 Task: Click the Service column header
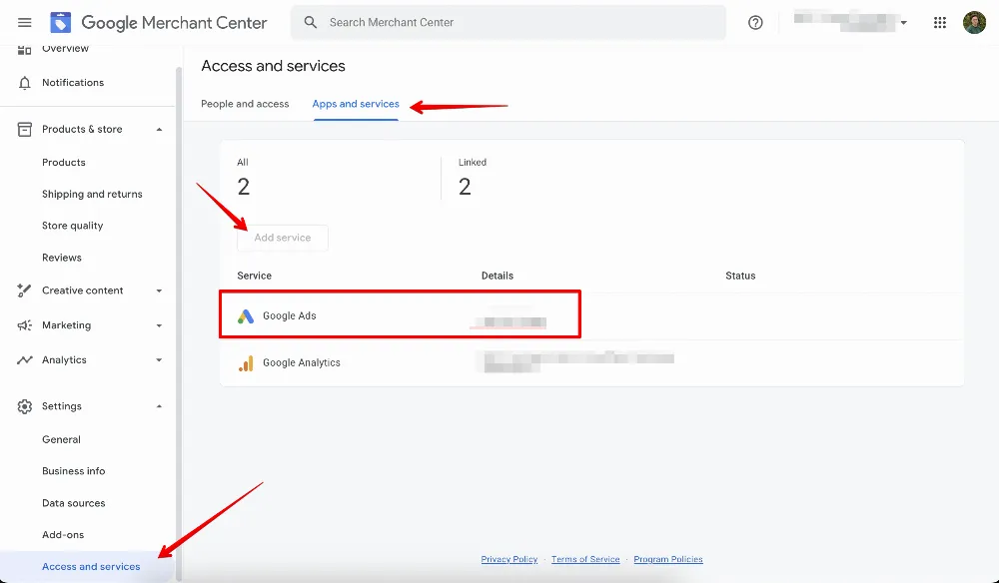point(254,276)
